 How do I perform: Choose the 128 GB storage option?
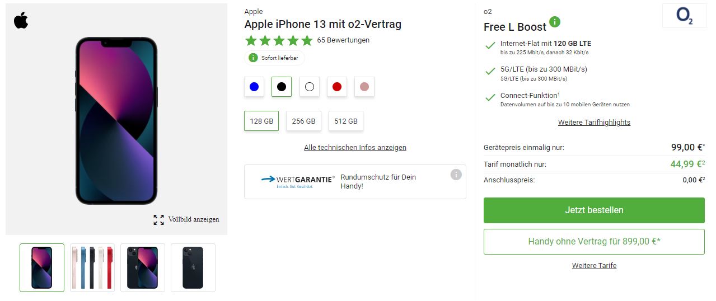[261, 121]
